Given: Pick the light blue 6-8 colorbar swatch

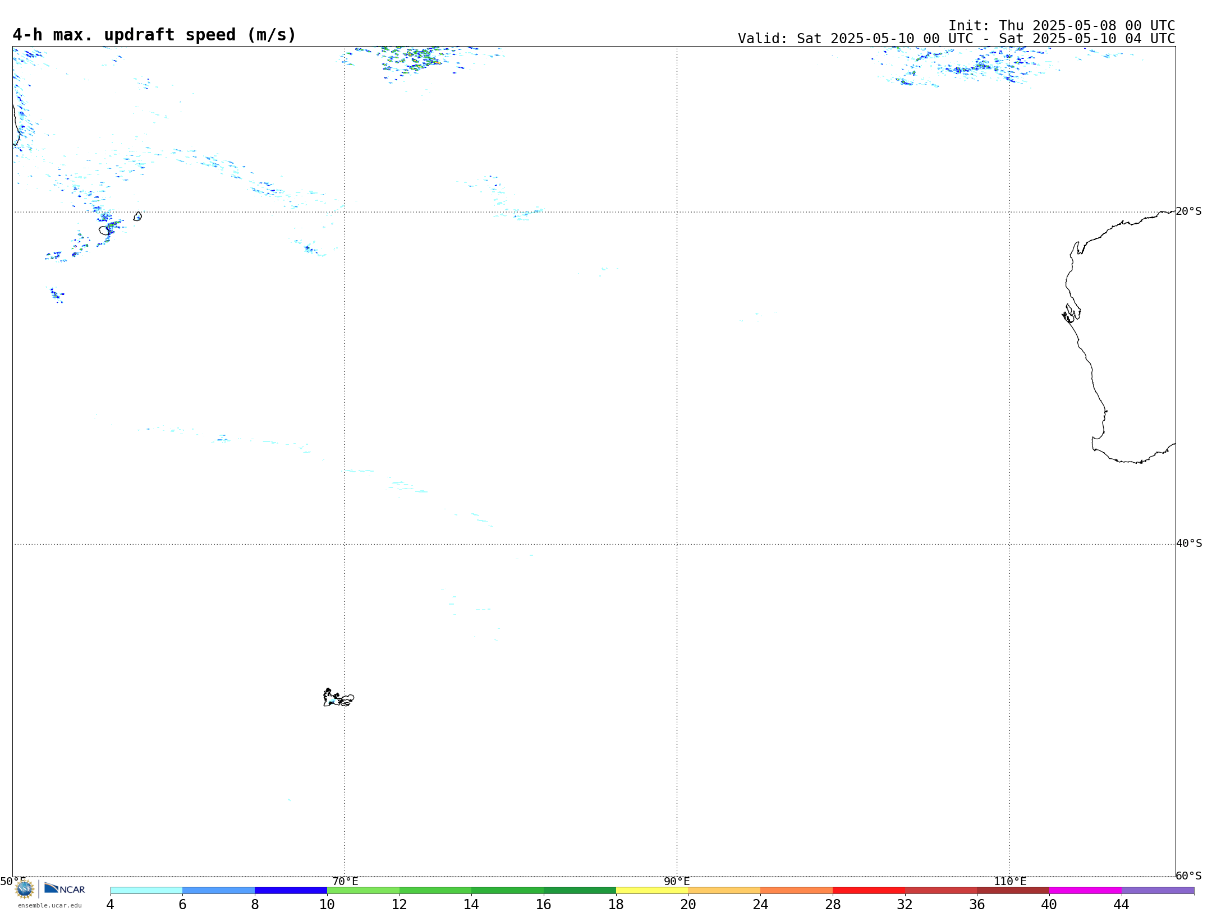Looking at the screenshot, I should coord(219,891).
